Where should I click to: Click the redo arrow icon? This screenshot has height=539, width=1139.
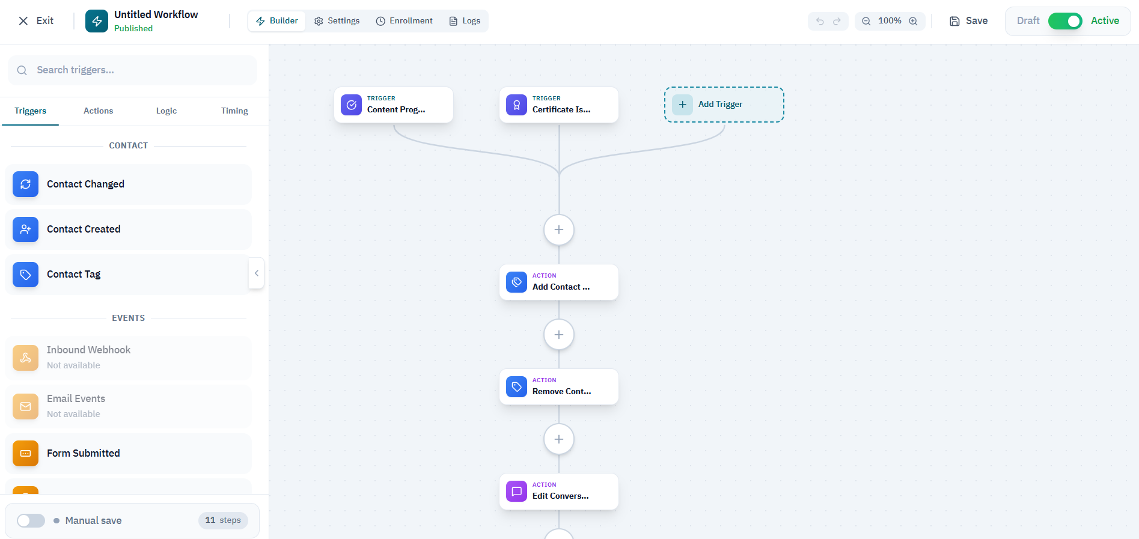click(837, 21)
